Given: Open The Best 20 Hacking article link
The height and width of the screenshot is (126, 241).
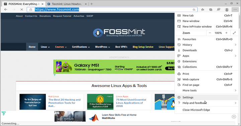Looking at the screenshot, I should pyautogui.click(x=64, y=103).
